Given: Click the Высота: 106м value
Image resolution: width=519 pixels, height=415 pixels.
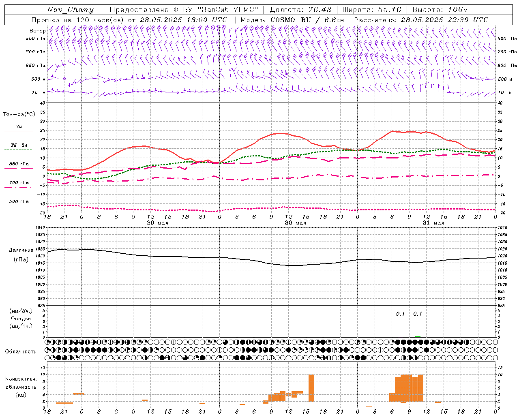Looking at the screenshot, I should 440,10.
